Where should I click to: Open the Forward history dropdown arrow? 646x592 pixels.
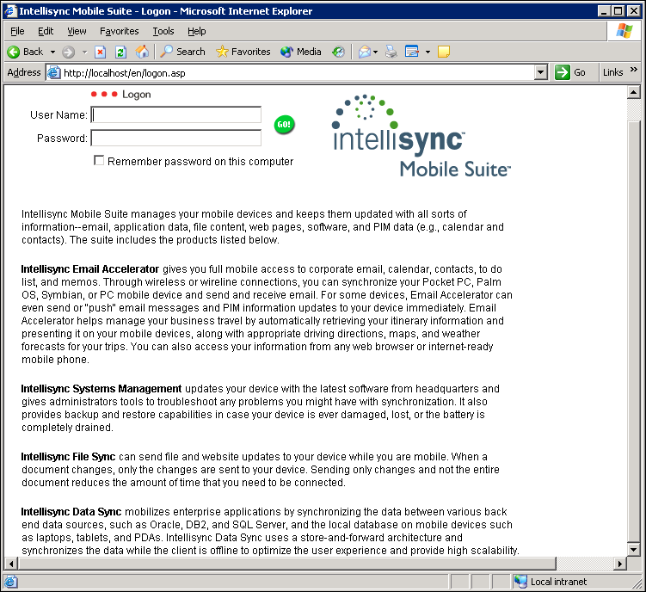coord(85,52)
